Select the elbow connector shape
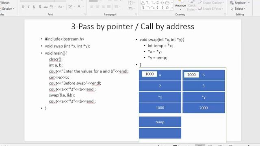The height and width of the screenshot is (146, 260). tap(147, 3)
